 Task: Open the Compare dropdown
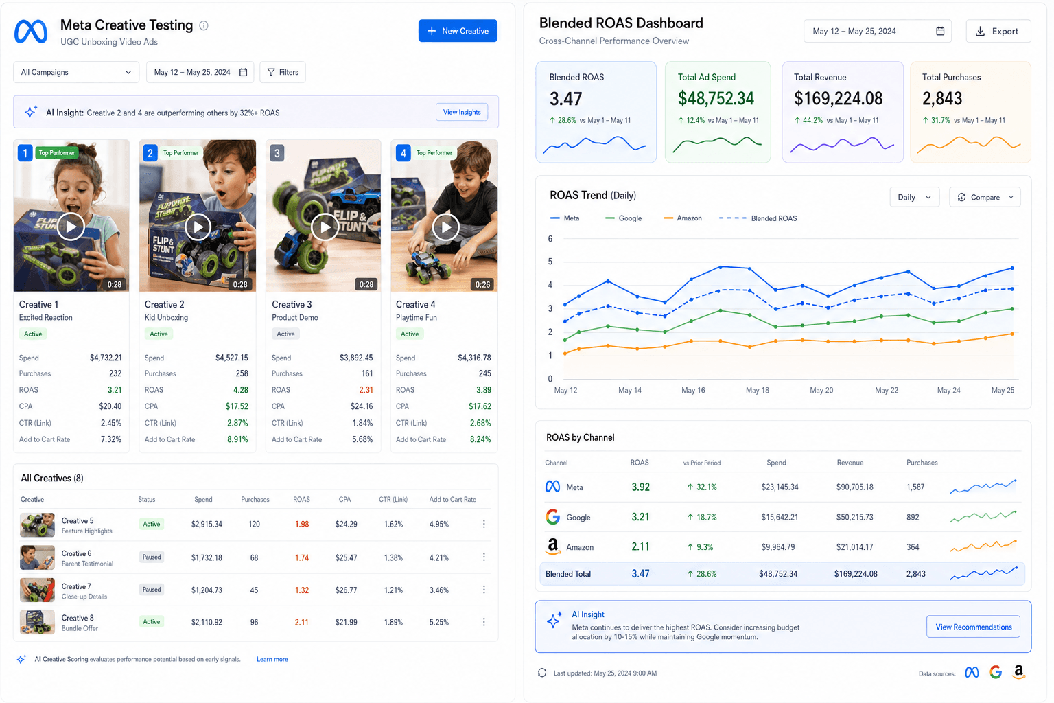point(985,197)
